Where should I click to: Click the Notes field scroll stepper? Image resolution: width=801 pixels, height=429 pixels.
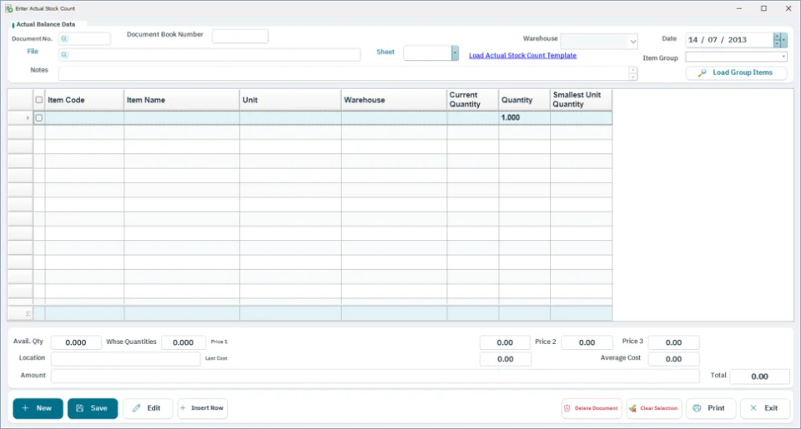pyautogui.click(x=633, y=73)
